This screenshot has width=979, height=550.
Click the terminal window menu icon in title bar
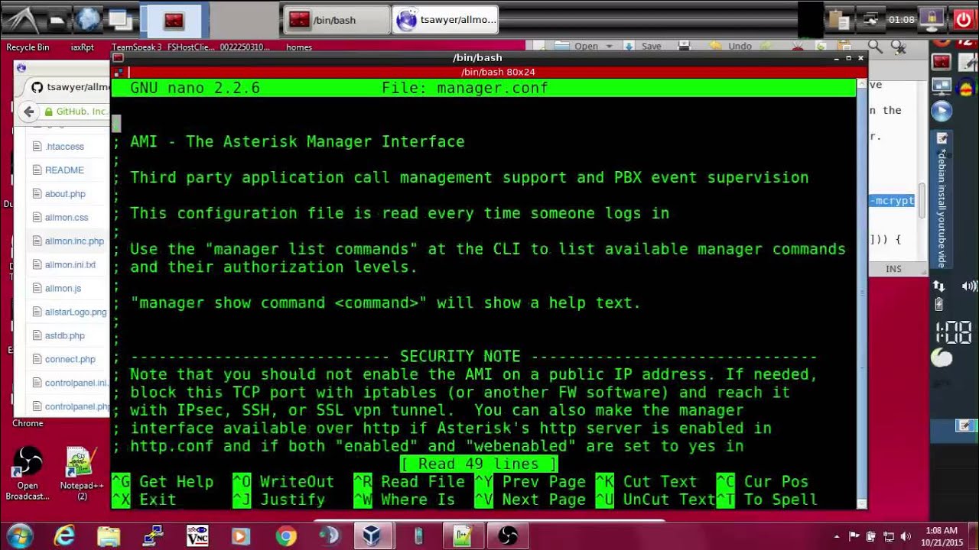tap(119, 57)
